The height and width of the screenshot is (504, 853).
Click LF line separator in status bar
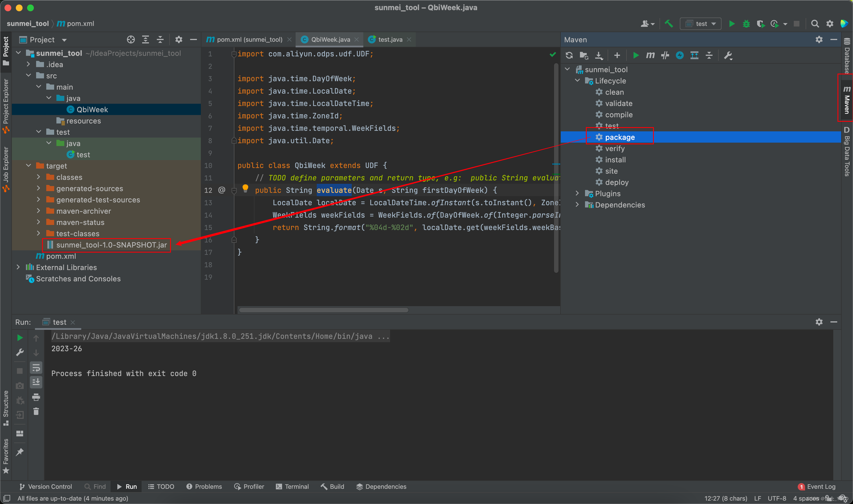click(x=757, y=498)
